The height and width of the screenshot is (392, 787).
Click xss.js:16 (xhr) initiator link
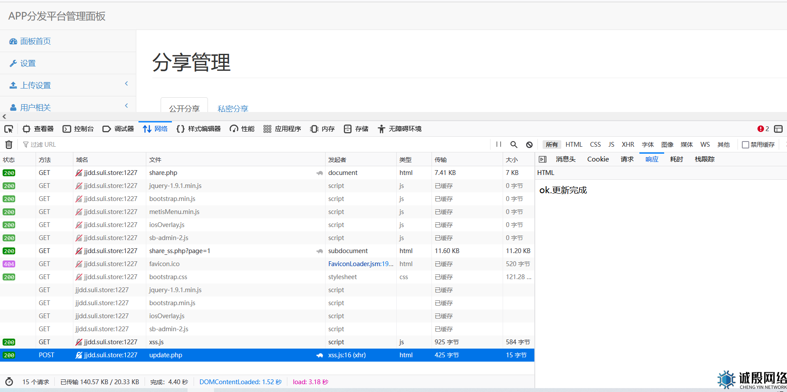(x=347, y=355)
